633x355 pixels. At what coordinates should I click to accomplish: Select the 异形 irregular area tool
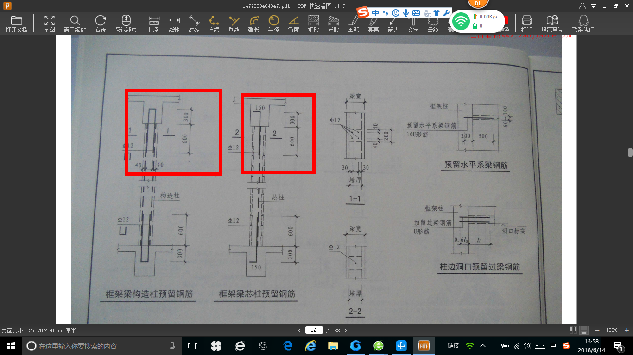(333, 24)
